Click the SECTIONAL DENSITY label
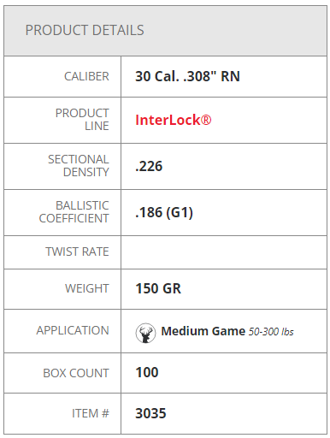Image resolution: width=330 pixels, height=438 pixels. [x=79, y=166]
